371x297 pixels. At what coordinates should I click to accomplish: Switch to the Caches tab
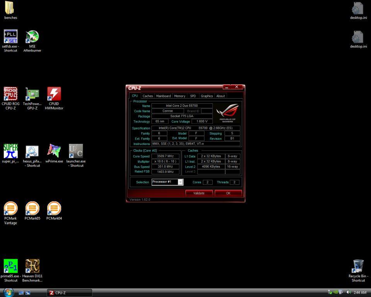click(148, 96)
